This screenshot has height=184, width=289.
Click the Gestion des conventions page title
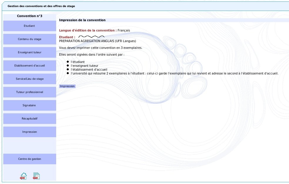(41, 6)
